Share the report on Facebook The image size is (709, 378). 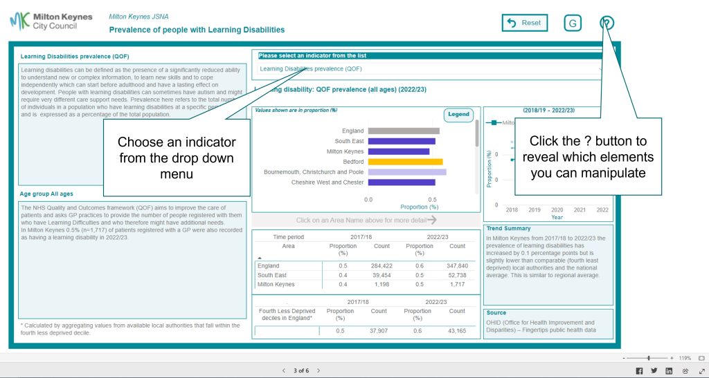639,371
